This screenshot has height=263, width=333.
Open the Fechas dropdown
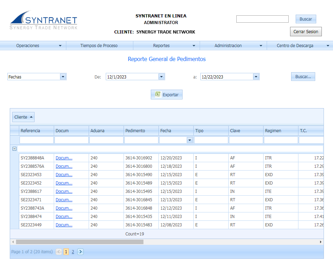click(x=63, y=77)
